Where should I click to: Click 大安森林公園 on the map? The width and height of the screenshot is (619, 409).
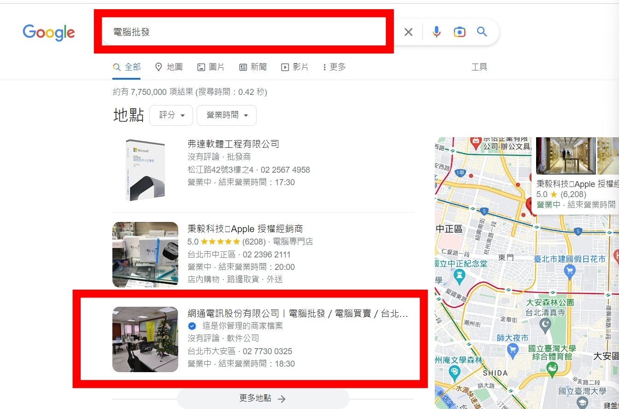click(x=550, y=303)
